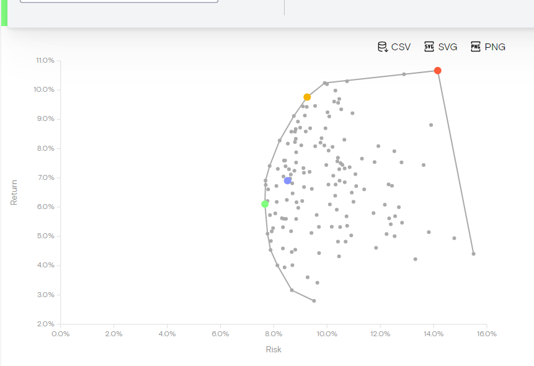
Task: Click the CSV text label
Action: pyautogui.click(x=401, y=47)
